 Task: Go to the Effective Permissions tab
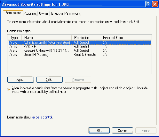[x=66, y=13]
